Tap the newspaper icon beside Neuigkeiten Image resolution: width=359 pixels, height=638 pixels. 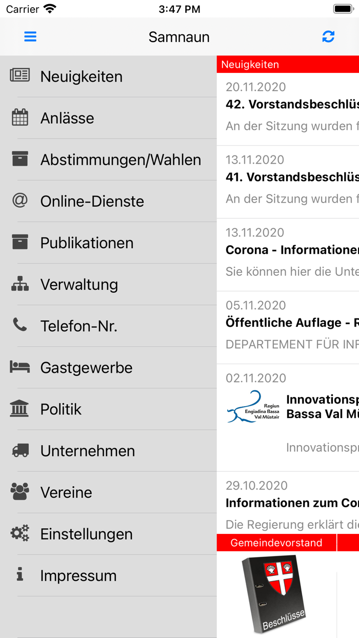click(x=20, y=75)
